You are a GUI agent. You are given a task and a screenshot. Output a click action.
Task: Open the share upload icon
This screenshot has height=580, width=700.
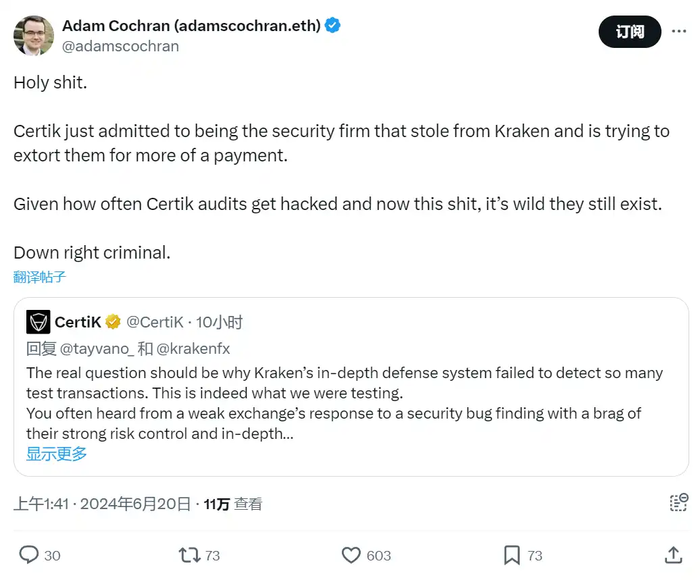673,555
